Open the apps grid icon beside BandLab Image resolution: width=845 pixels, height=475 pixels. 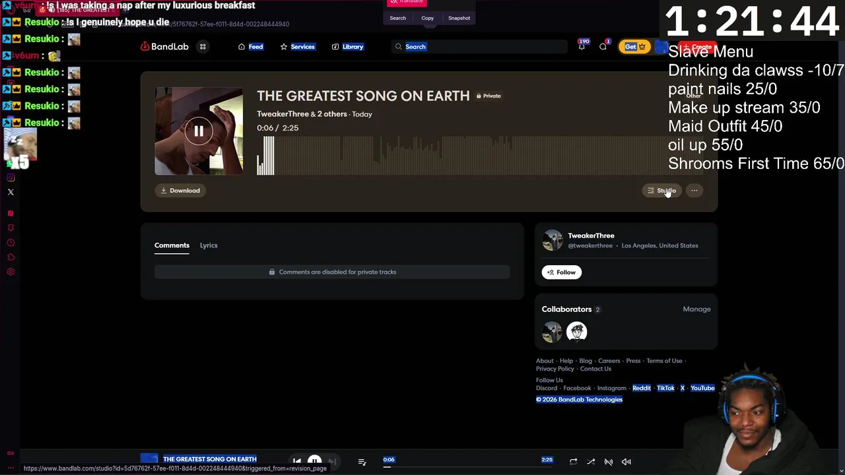pyautogui.click(x=203, y=47)
